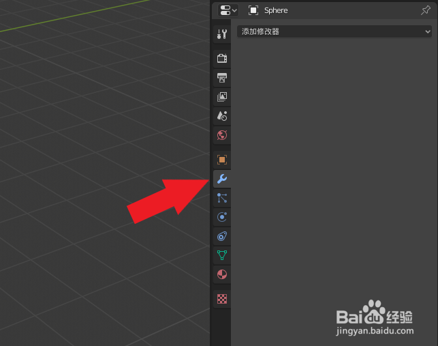Switch to Output properties tab

pyautogui.click(x=222, y=78)
